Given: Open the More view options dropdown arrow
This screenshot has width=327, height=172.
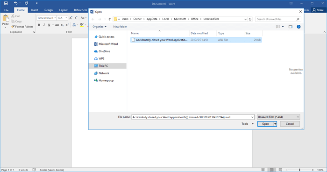Looking at the screenshot, I should [x=283, y=27].
